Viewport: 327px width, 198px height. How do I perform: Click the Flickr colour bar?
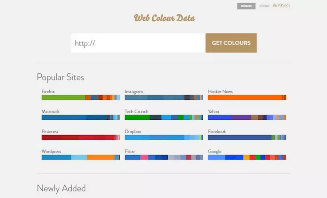[164, 157]
